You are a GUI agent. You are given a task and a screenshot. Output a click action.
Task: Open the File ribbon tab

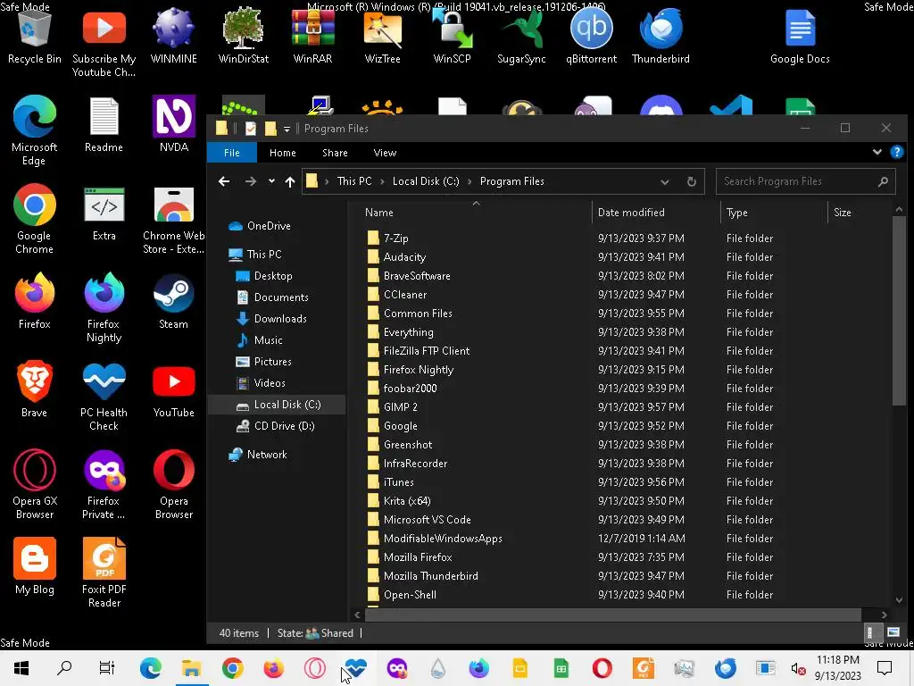(x=231, y=152)
